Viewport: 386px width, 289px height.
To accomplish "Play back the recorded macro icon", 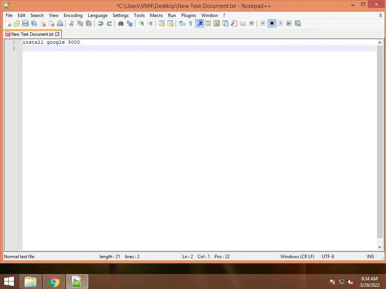I will click(280, 23).
